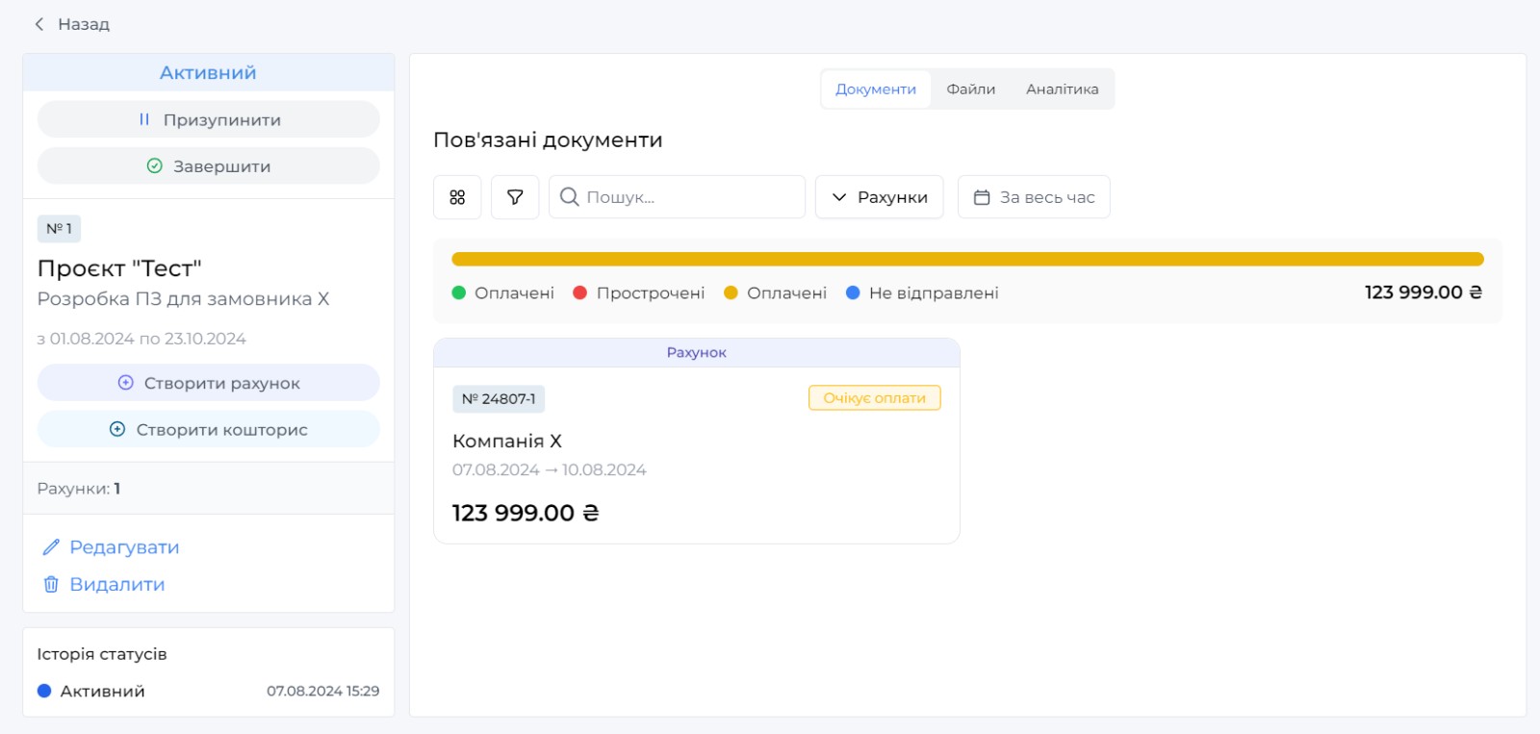Screen dimensions: 1540x734
Task: Open the Очікує оплати status badge
Action: 874,398
